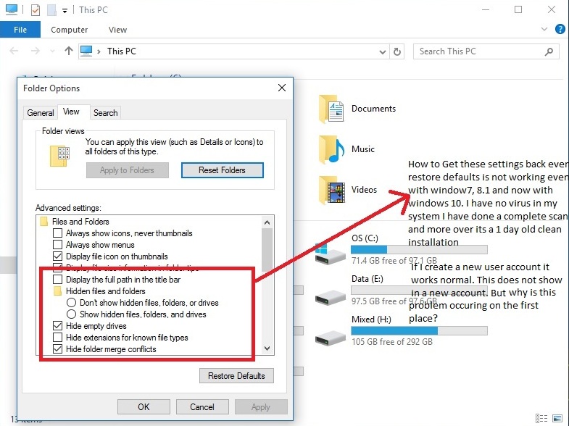Click the This PC icon in address bar

click(x=86, y=51)
